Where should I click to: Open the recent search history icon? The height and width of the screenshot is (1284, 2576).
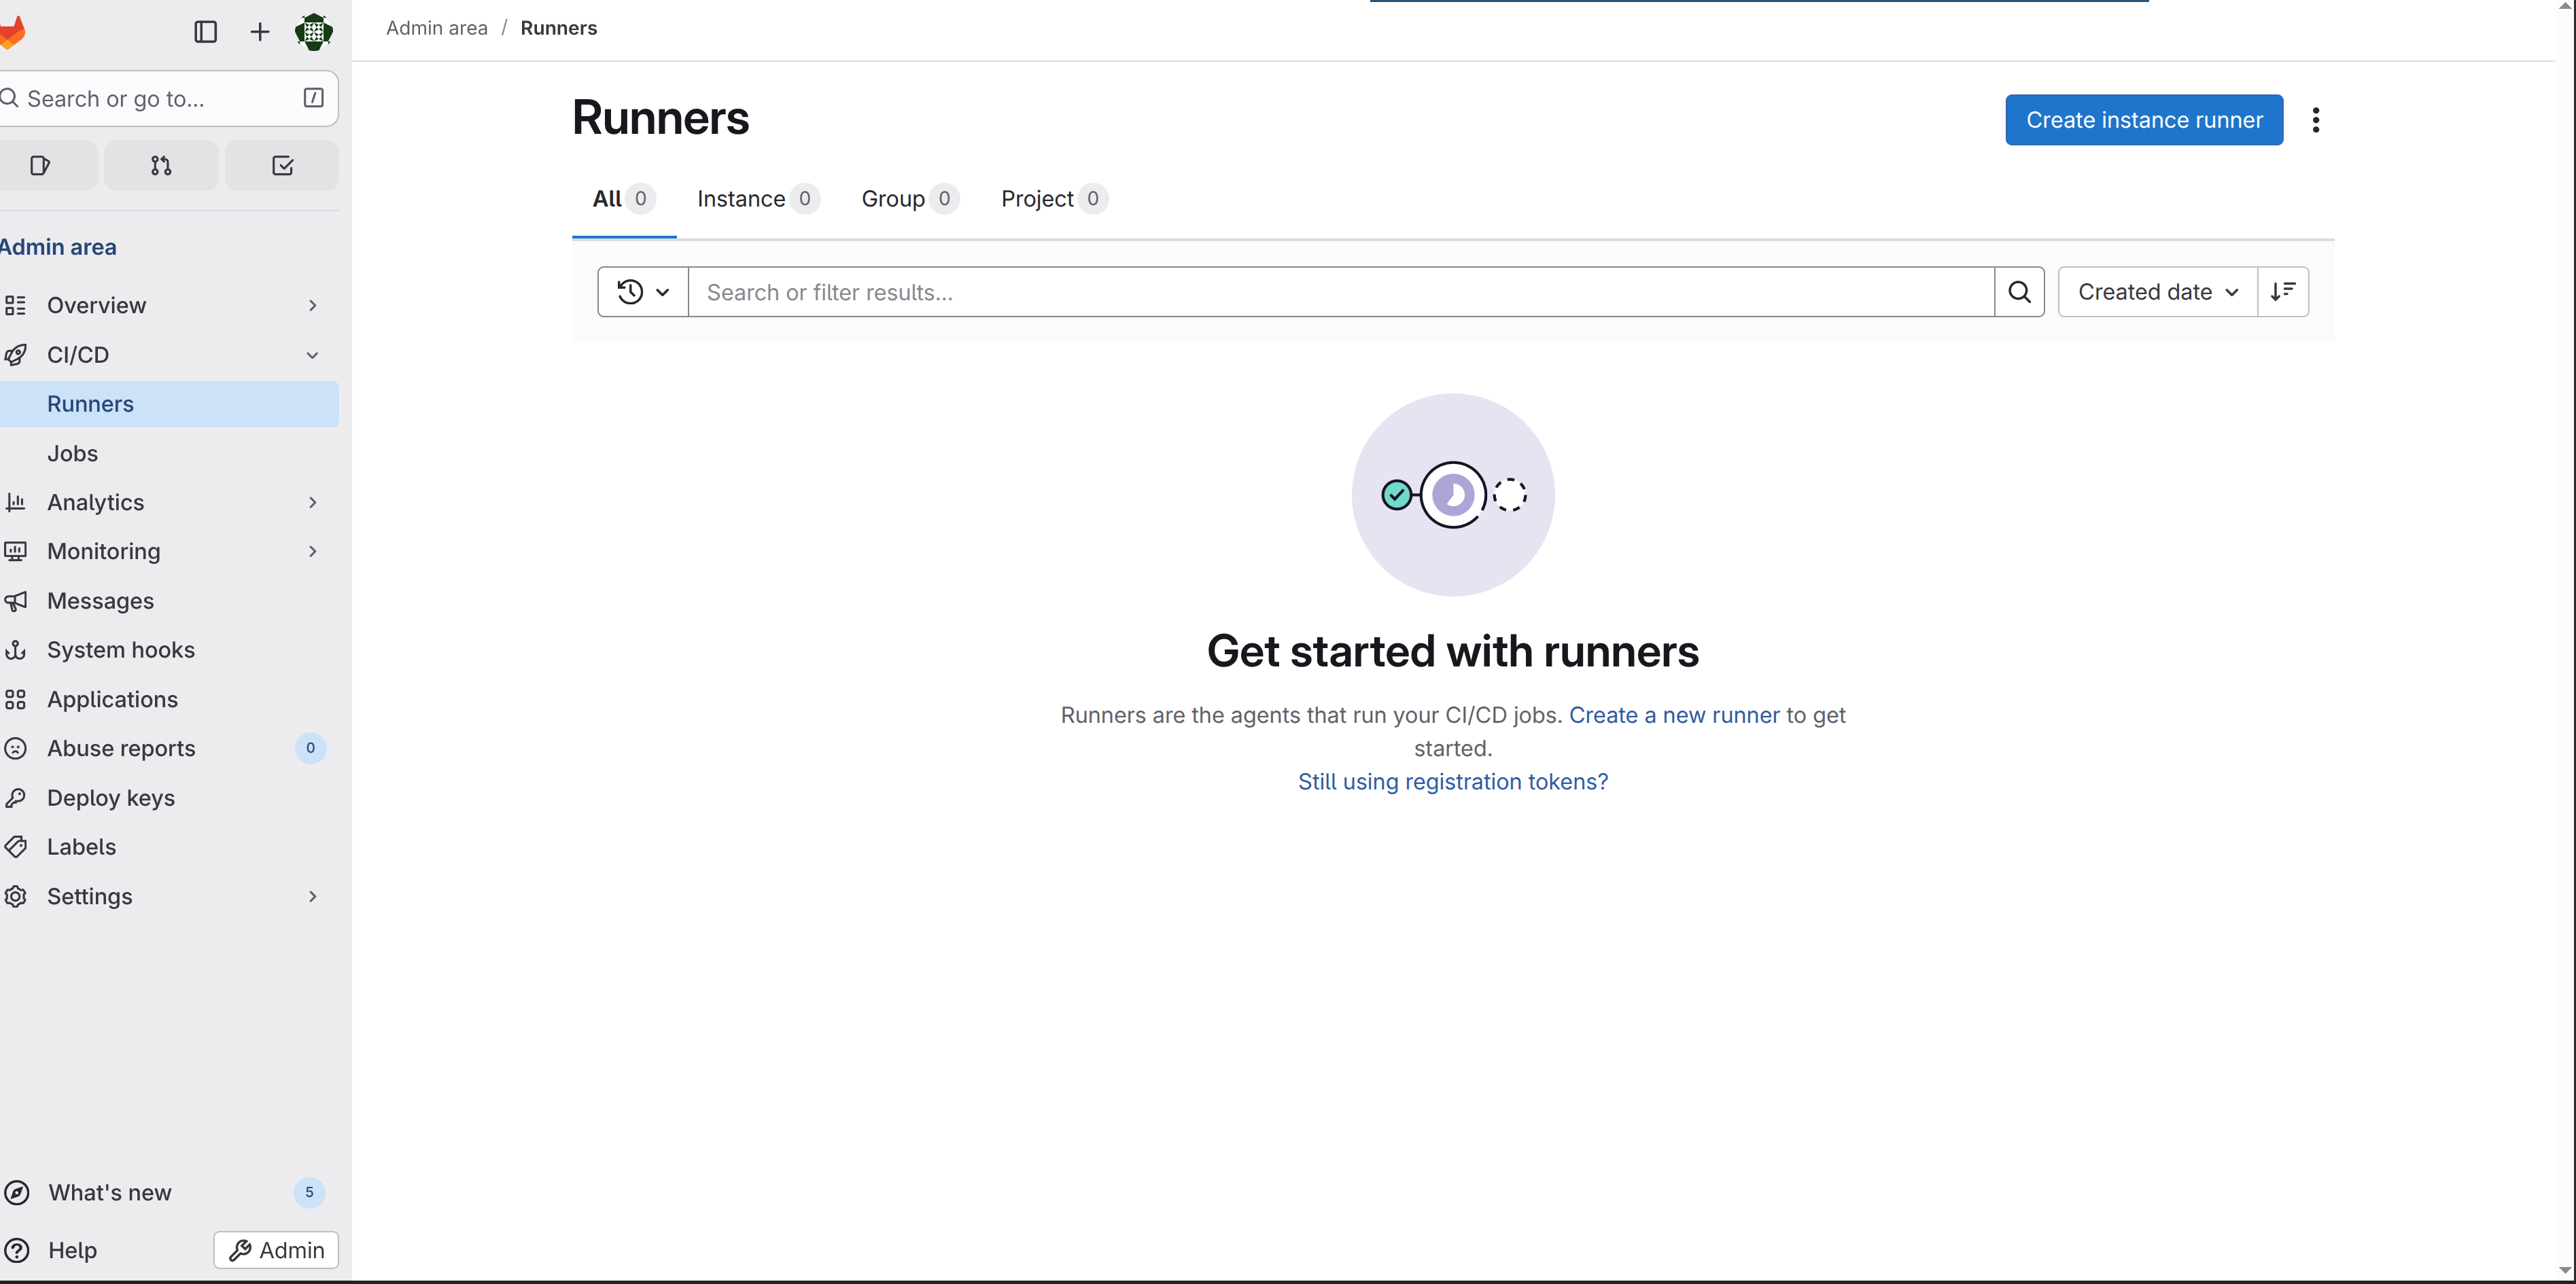pyautogui.click(x=641, y=291)
